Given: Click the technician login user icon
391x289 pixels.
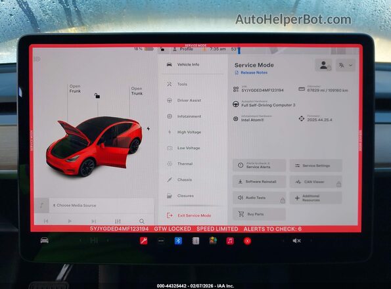Looking at the screenshot, I should (324, 65).
